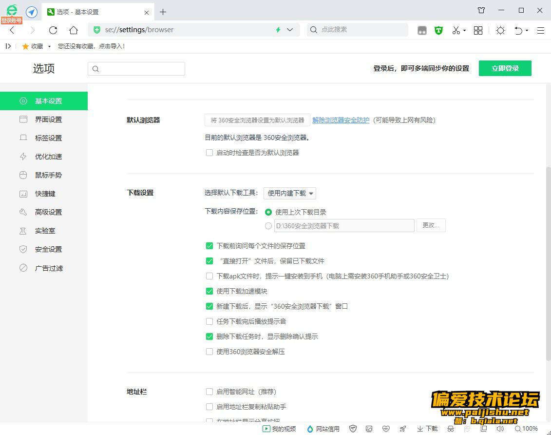Uncheck 下载前询问每个文件的保存位置
Image resolution: width=551 pixels, height=435 pixels.
point(209,246)
